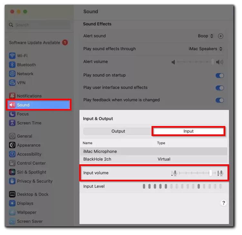Select the iMac Microphone input device

154,151
